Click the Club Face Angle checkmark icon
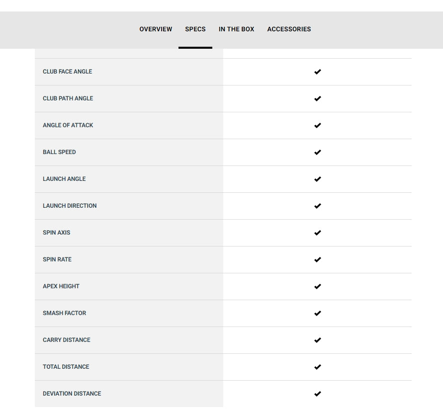Image resolution: width=443 pixels, height=411 pixels. pos(318,72)
